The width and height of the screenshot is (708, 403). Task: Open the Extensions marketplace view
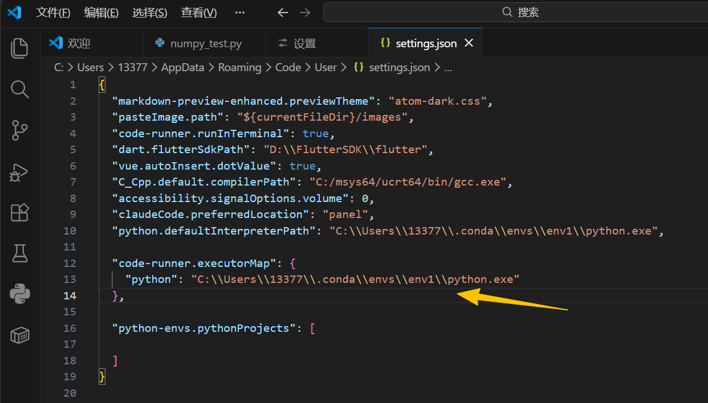(x=19, y=213)
